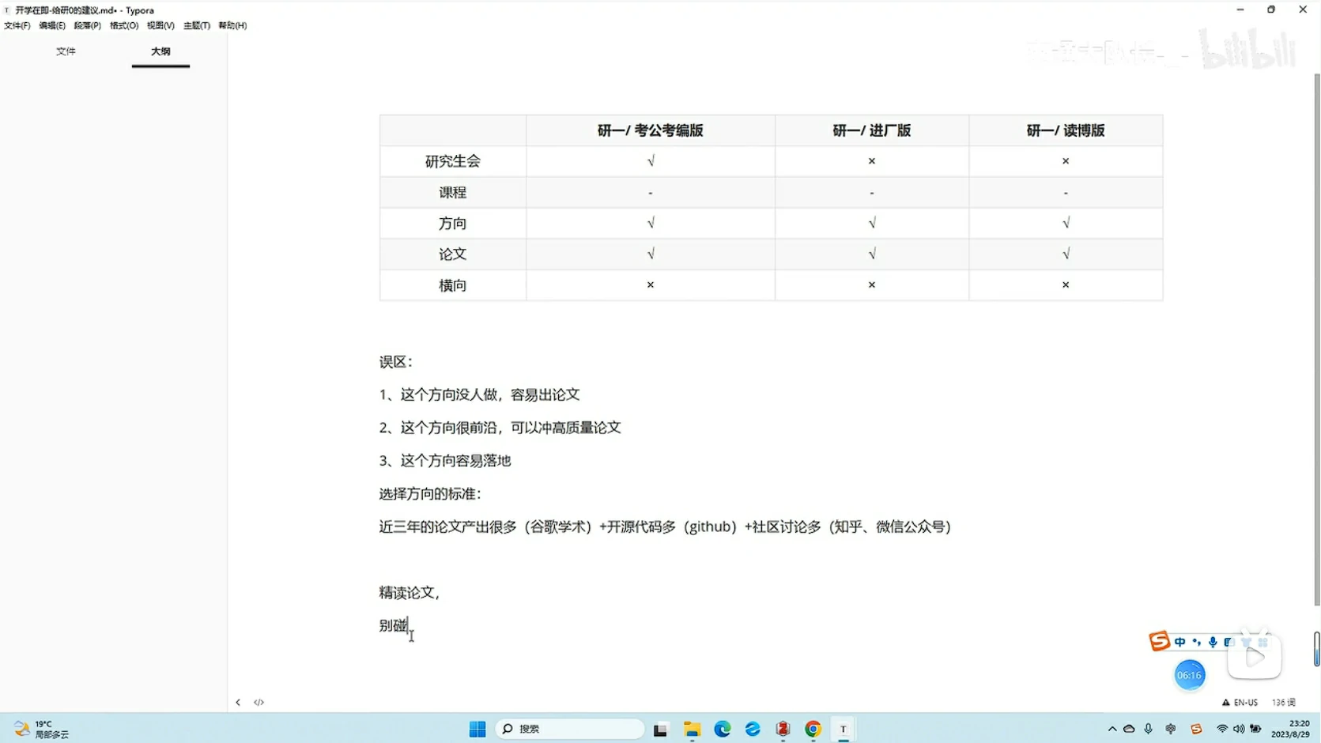This screenshot has width=1321, height=743.
Task: Open Google Chrome from the taskbar
Action: point(813,729)
